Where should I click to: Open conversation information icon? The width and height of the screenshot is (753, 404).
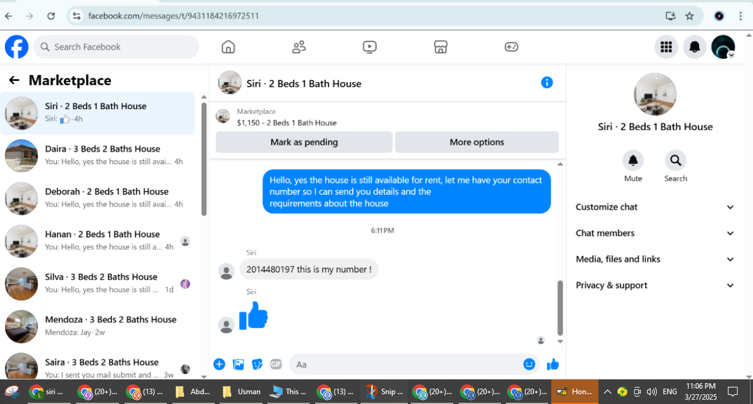547,82
